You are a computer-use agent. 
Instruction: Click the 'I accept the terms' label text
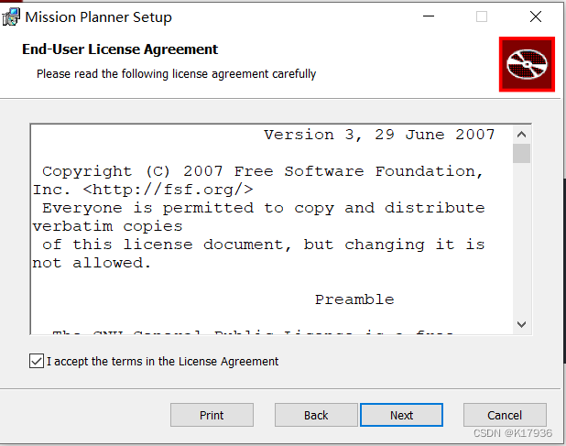coord(162,362)
